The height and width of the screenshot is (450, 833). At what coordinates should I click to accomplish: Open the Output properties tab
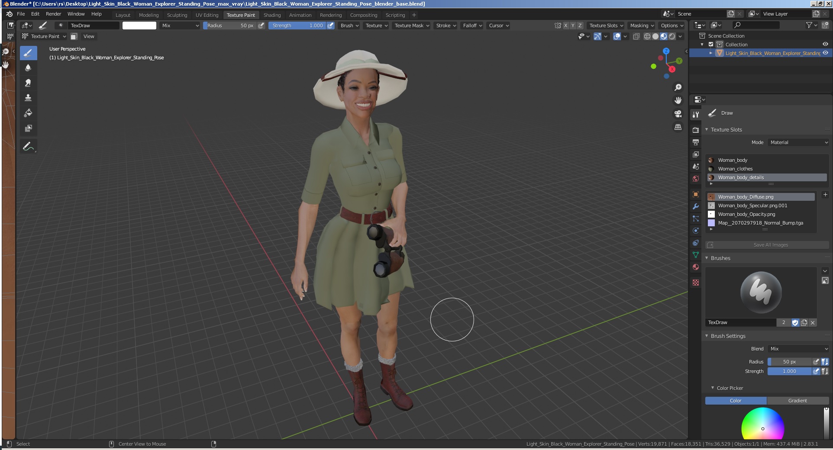tap(696, 142)
